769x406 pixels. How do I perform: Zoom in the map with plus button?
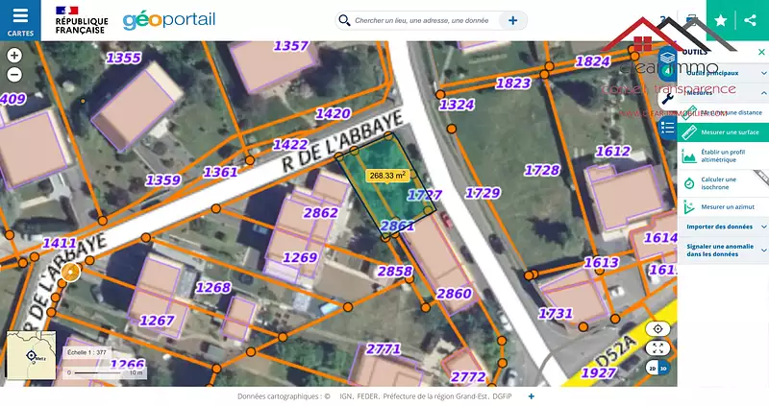(x=14, y=55)
